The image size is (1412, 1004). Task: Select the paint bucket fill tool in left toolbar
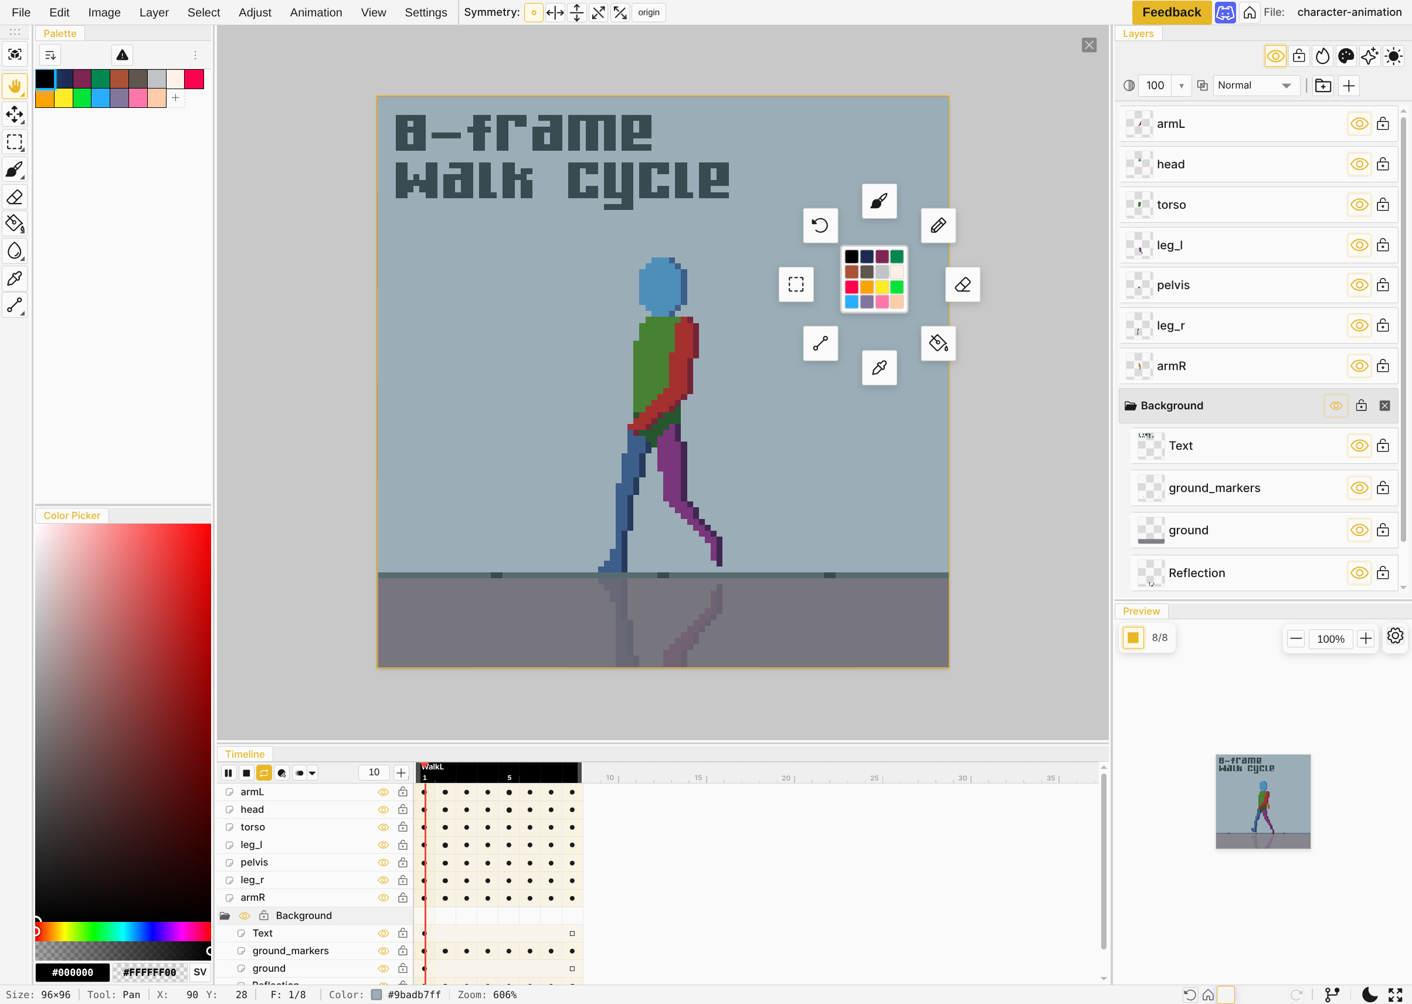tap(14, 223)
